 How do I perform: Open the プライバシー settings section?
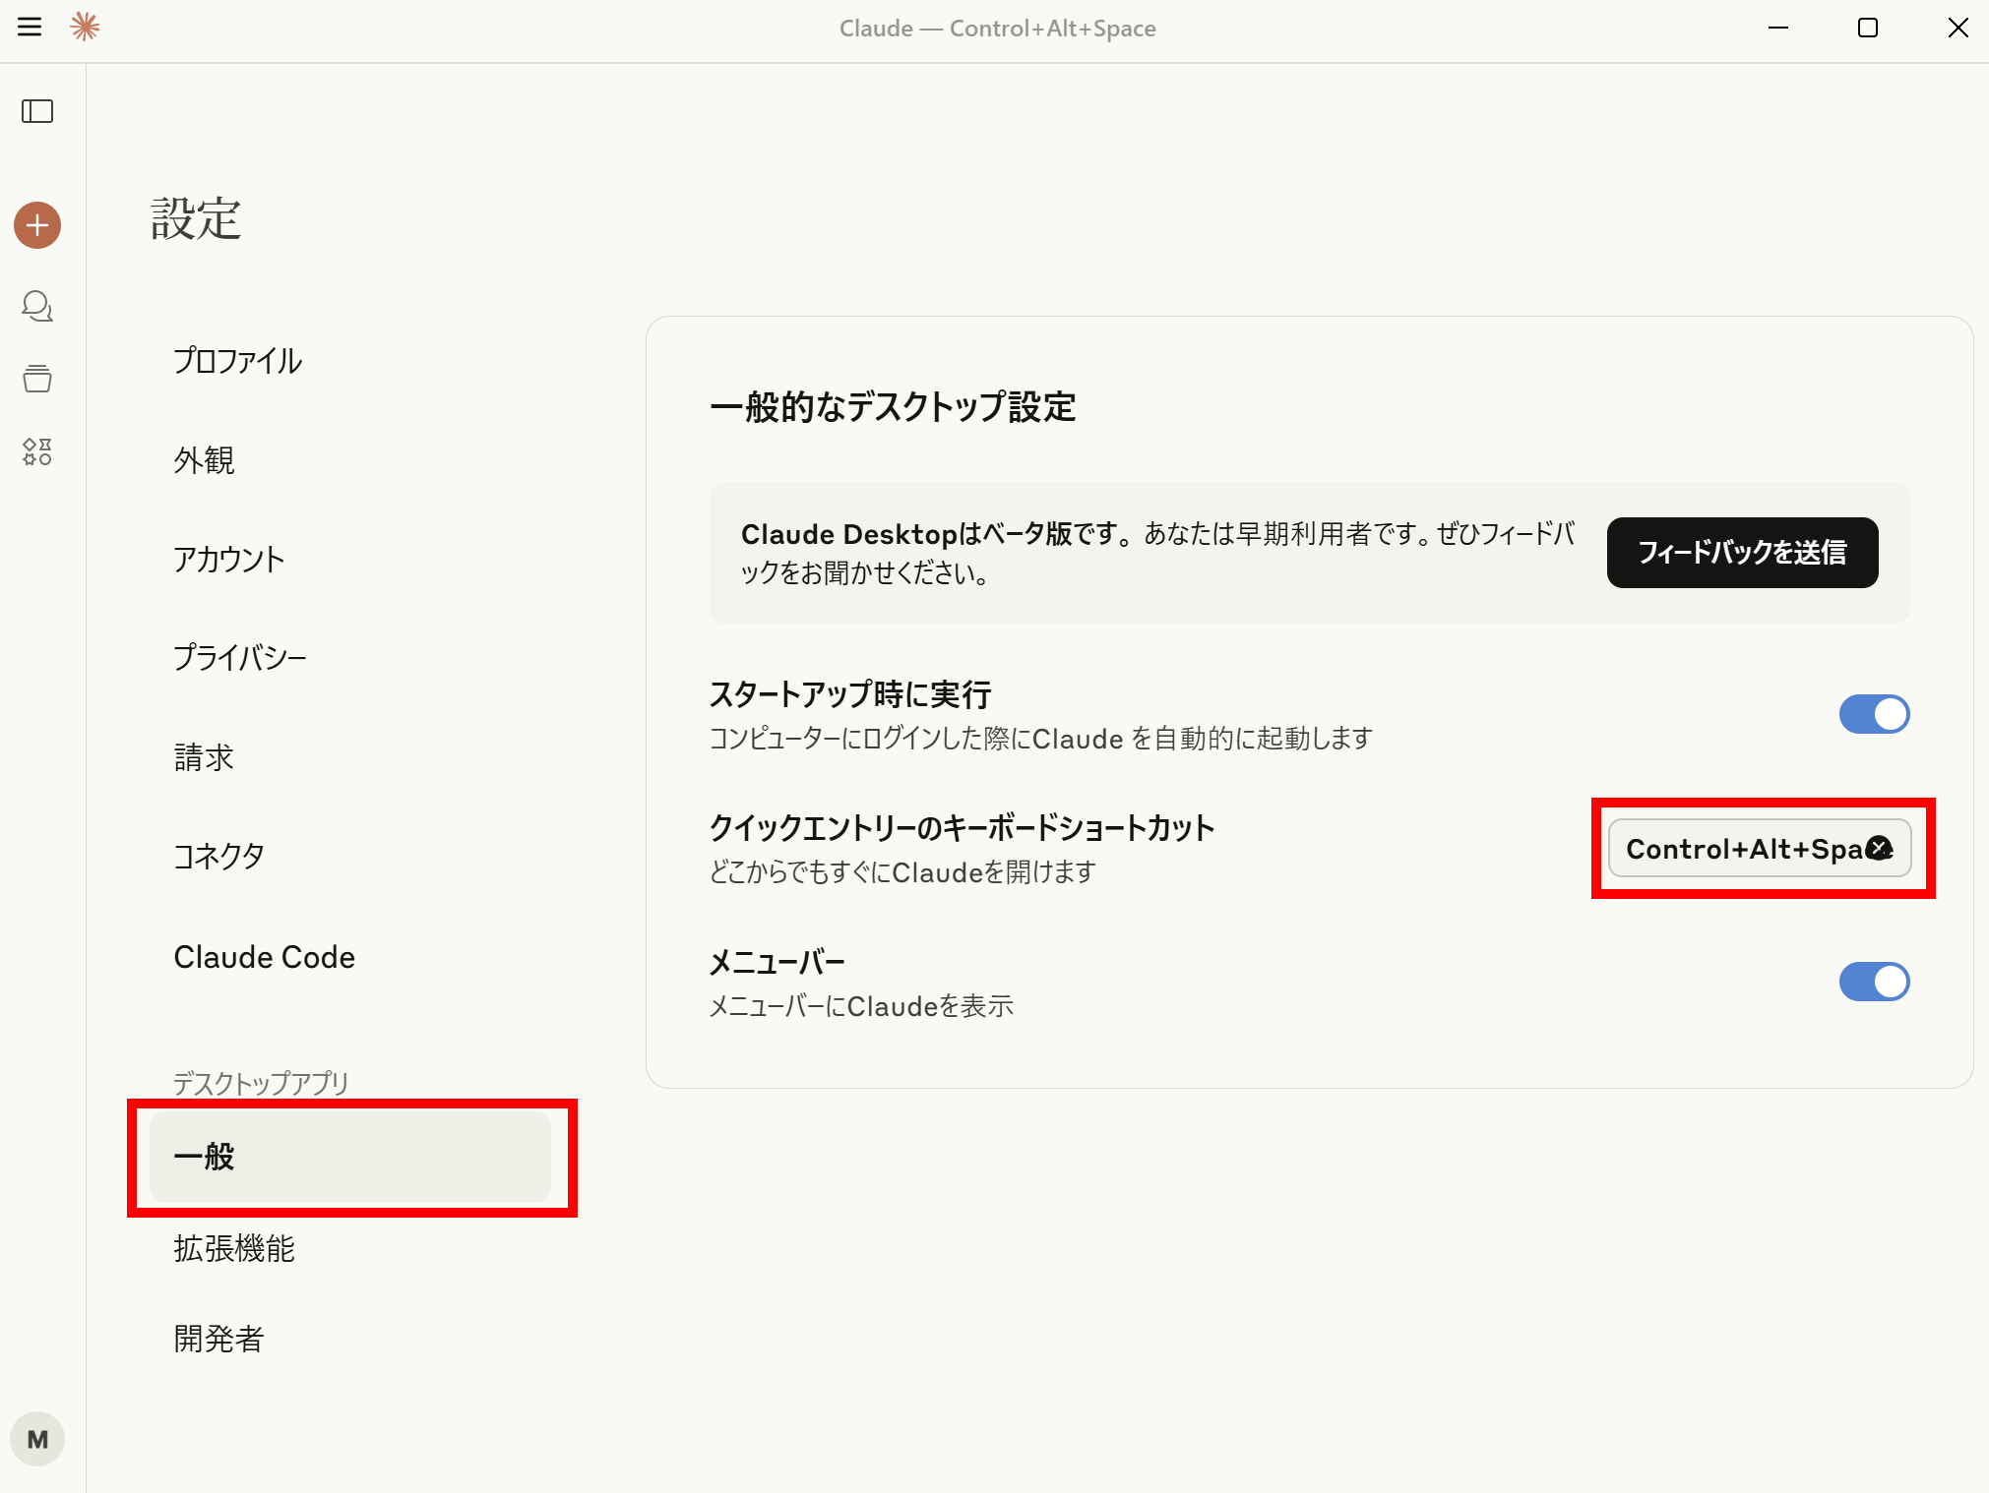(x=349, y=657)
